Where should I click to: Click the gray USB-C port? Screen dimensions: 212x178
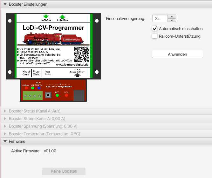point(79,96)
